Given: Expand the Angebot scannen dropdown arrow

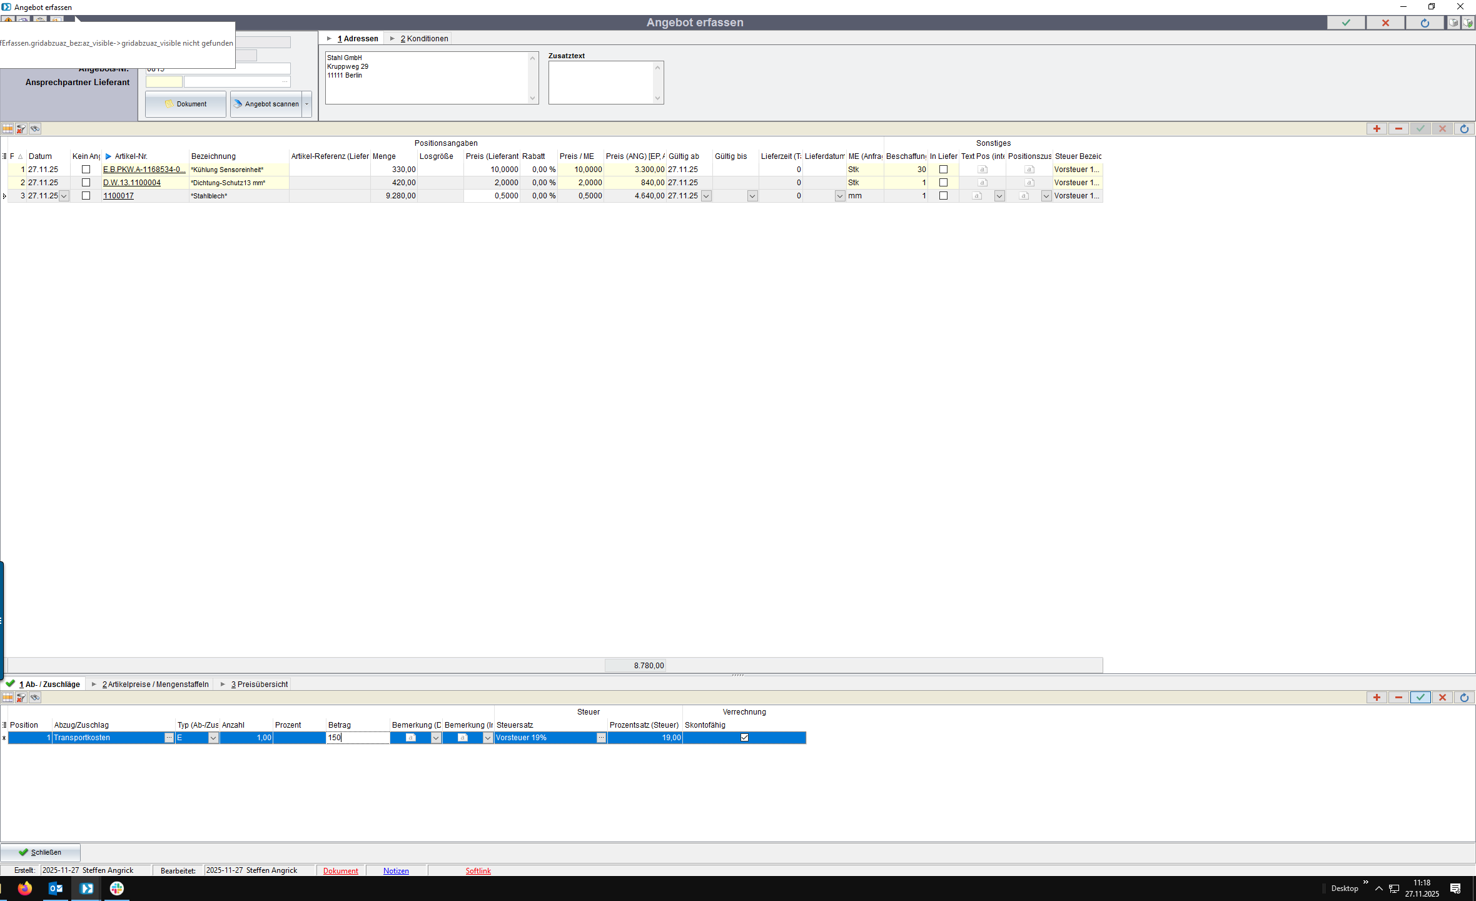Looking at the screenshot, I should pos(307,104).
